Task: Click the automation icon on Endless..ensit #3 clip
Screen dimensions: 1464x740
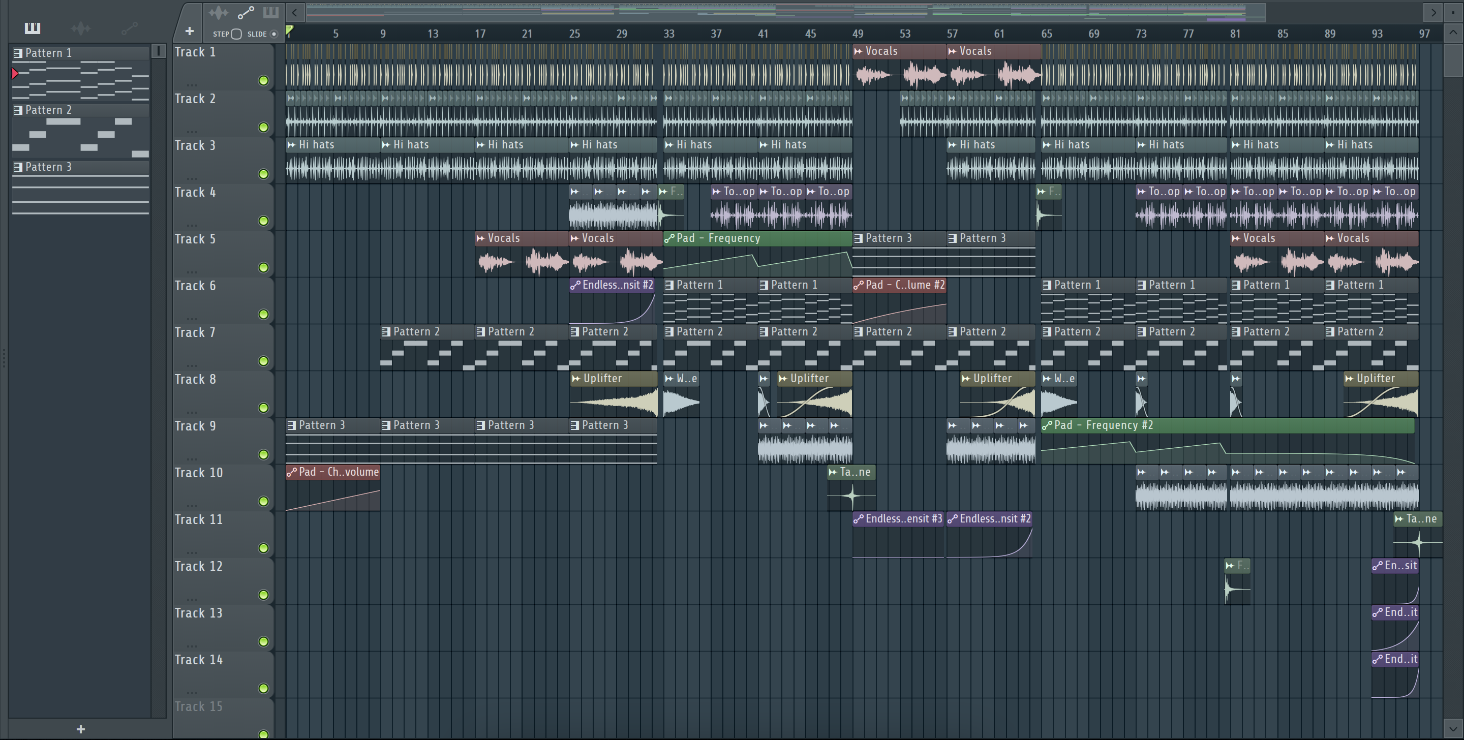Action: [858, 519]
